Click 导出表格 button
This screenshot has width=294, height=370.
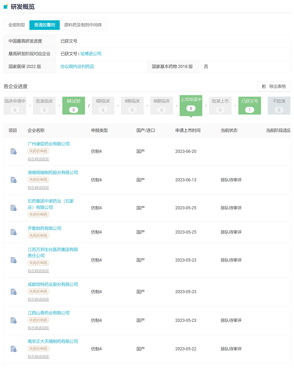pos(274,86)
